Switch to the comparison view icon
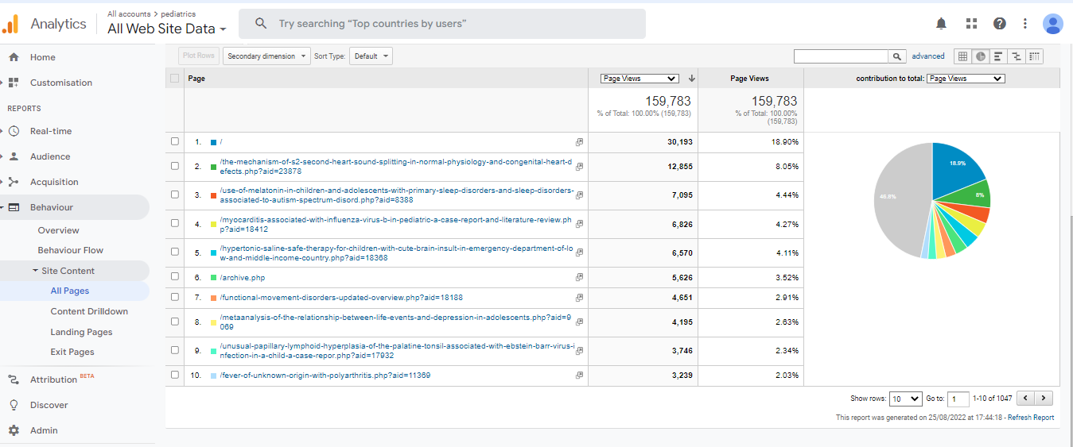 click(1016, 56)
